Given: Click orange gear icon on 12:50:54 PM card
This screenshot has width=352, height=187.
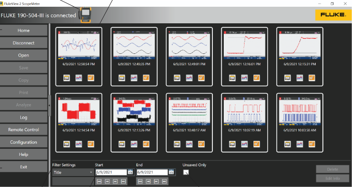Looking at the screenshot, I should pyautogui.click(x=91, y=78).
